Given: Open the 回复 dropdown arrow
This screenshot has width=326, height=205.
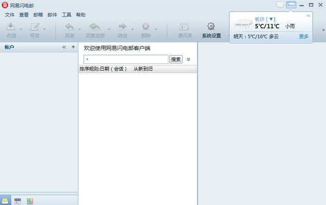Looking at the screenshot, I should point(79,29).
